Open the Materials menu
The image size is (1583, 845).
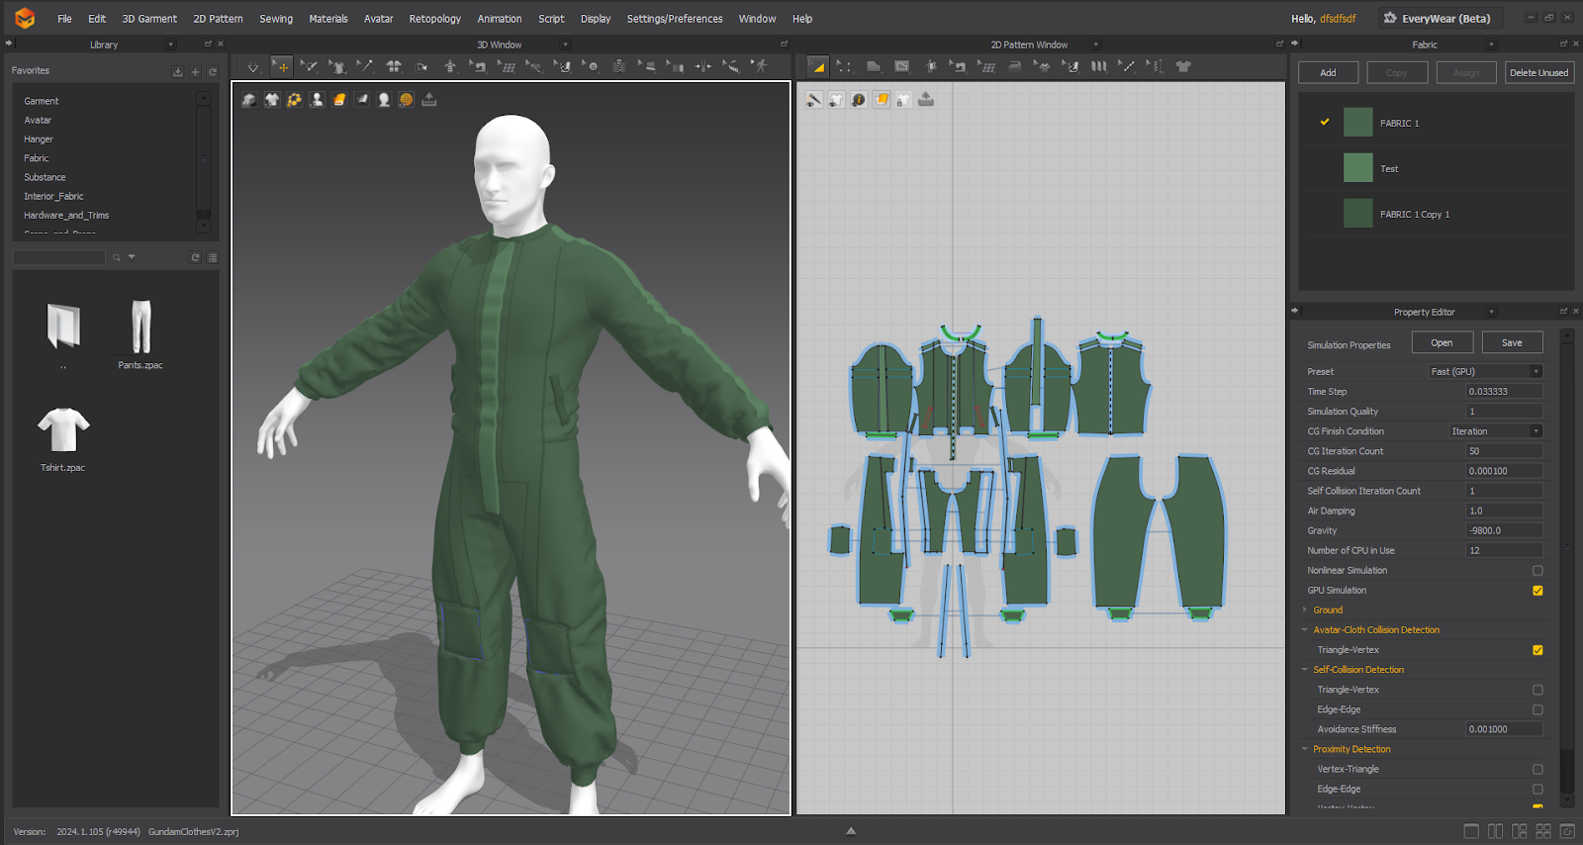pyautogui.click(x=328, y=19)
